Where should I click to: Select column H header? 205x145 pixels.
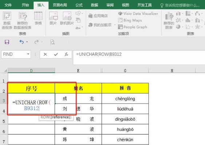click(x=172, y=71)
